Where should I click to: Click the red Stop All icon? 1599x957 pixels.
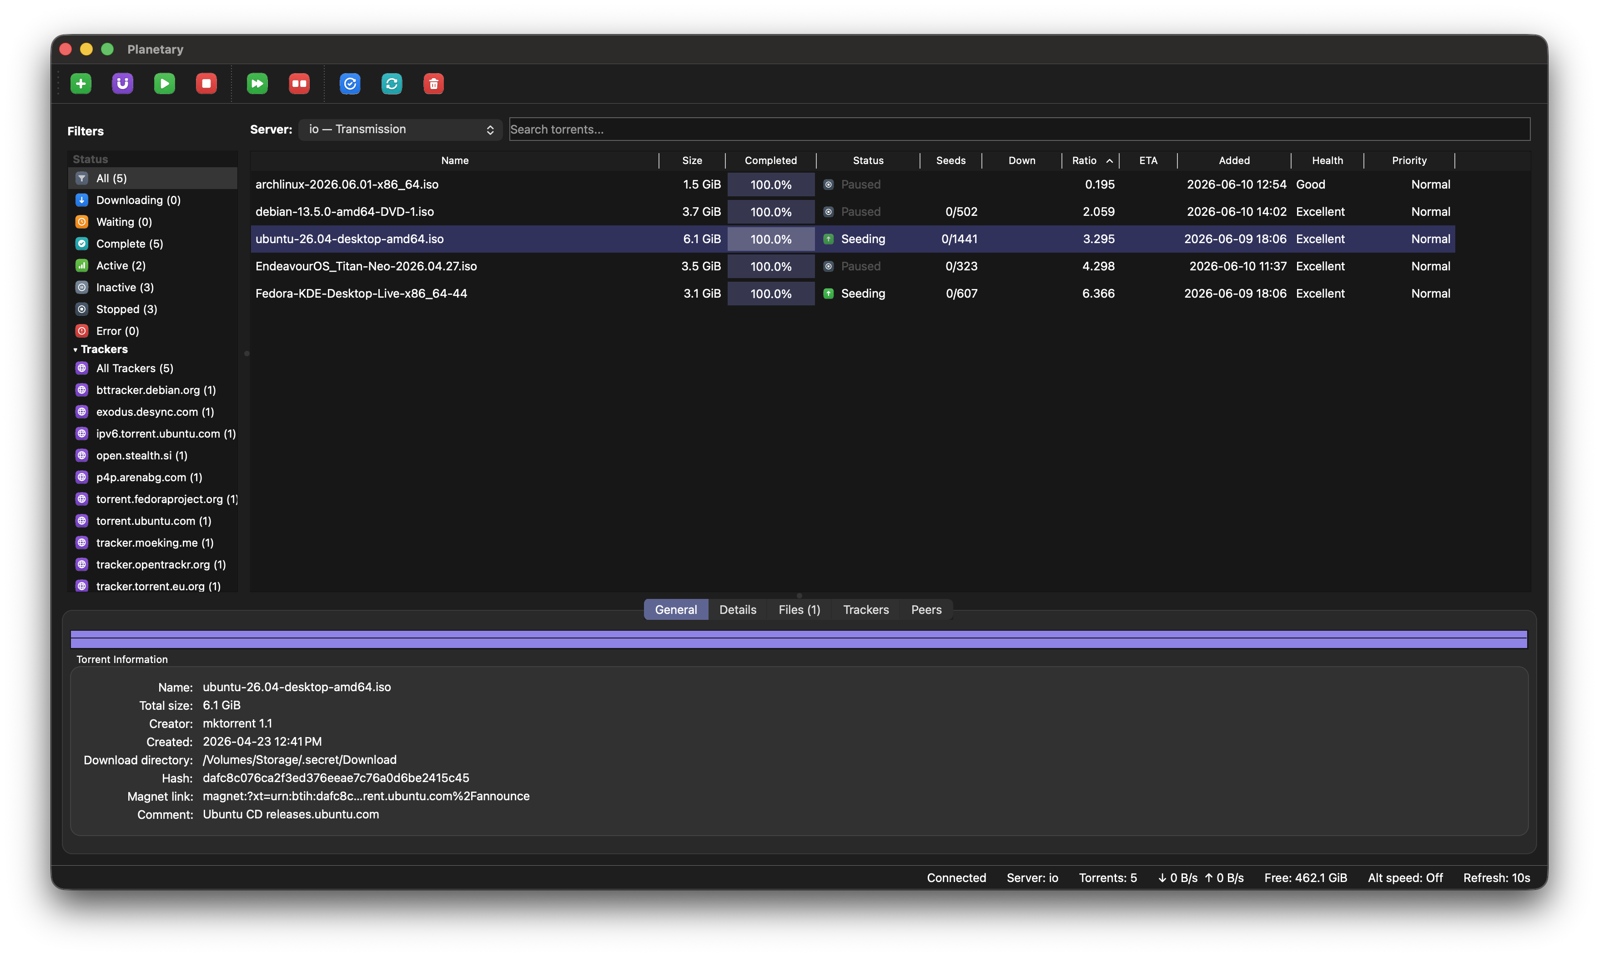pyautogui.click(x=299, y=83)
